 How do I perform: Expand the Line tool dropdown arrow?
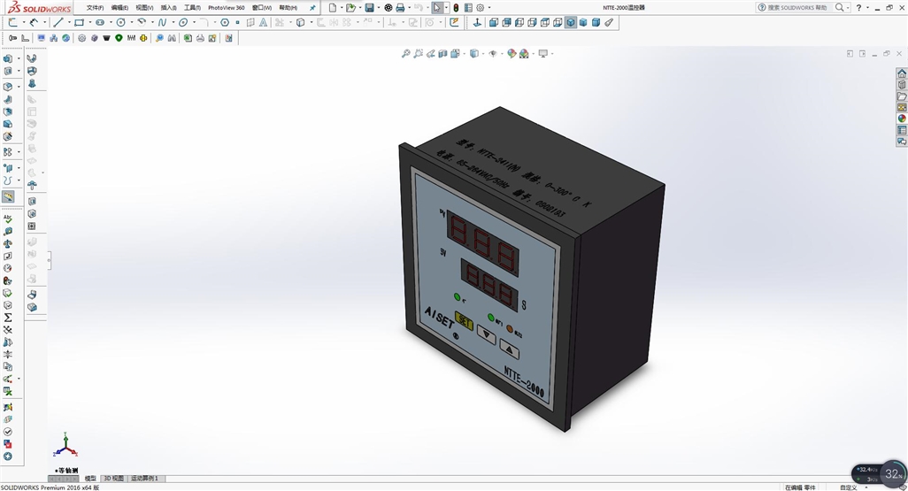pos(69,23)
